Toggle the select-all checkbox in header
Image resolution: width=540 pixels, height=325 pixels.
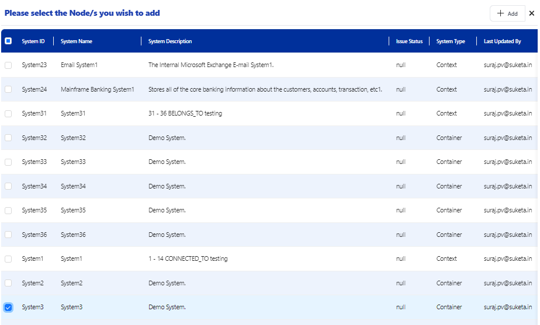pyautogui.click(x=8, y=41)
